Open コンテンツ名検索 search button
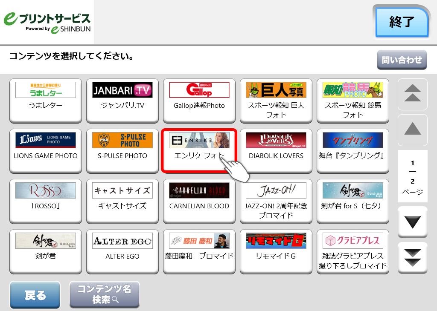 point(105,294)
